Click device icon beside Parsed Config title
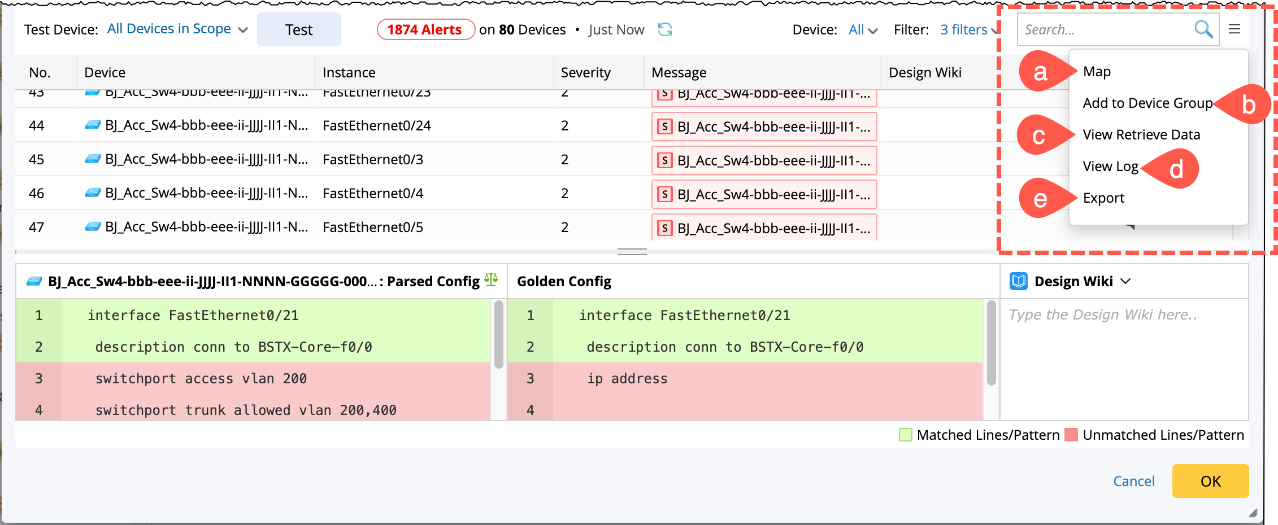This screenshot has height=525, width=1278. tap(34, 281)
